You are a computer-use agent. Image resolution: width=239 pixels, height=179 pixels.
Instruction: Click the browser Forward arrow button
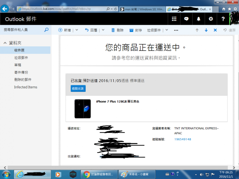tap(13, 9)
